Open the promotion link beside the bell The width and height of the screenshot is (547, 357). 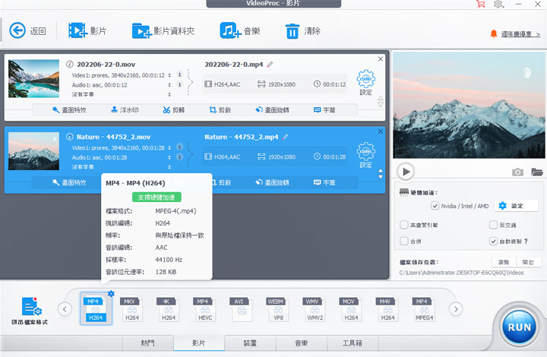tap(521, 34)
